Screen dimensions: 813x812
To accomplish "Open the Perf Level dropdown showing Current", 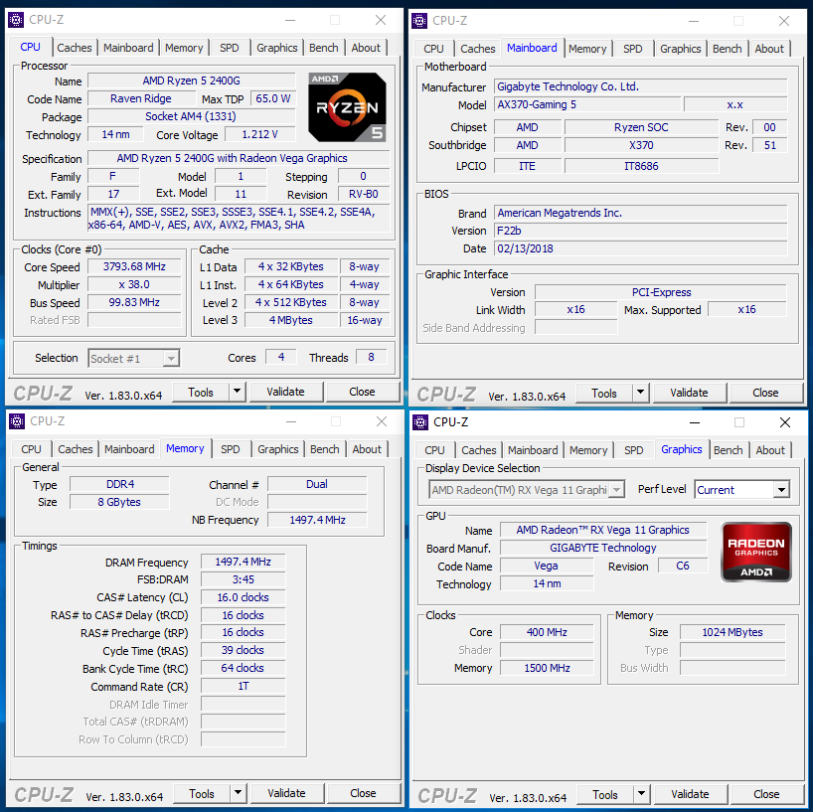I will 740,489.
